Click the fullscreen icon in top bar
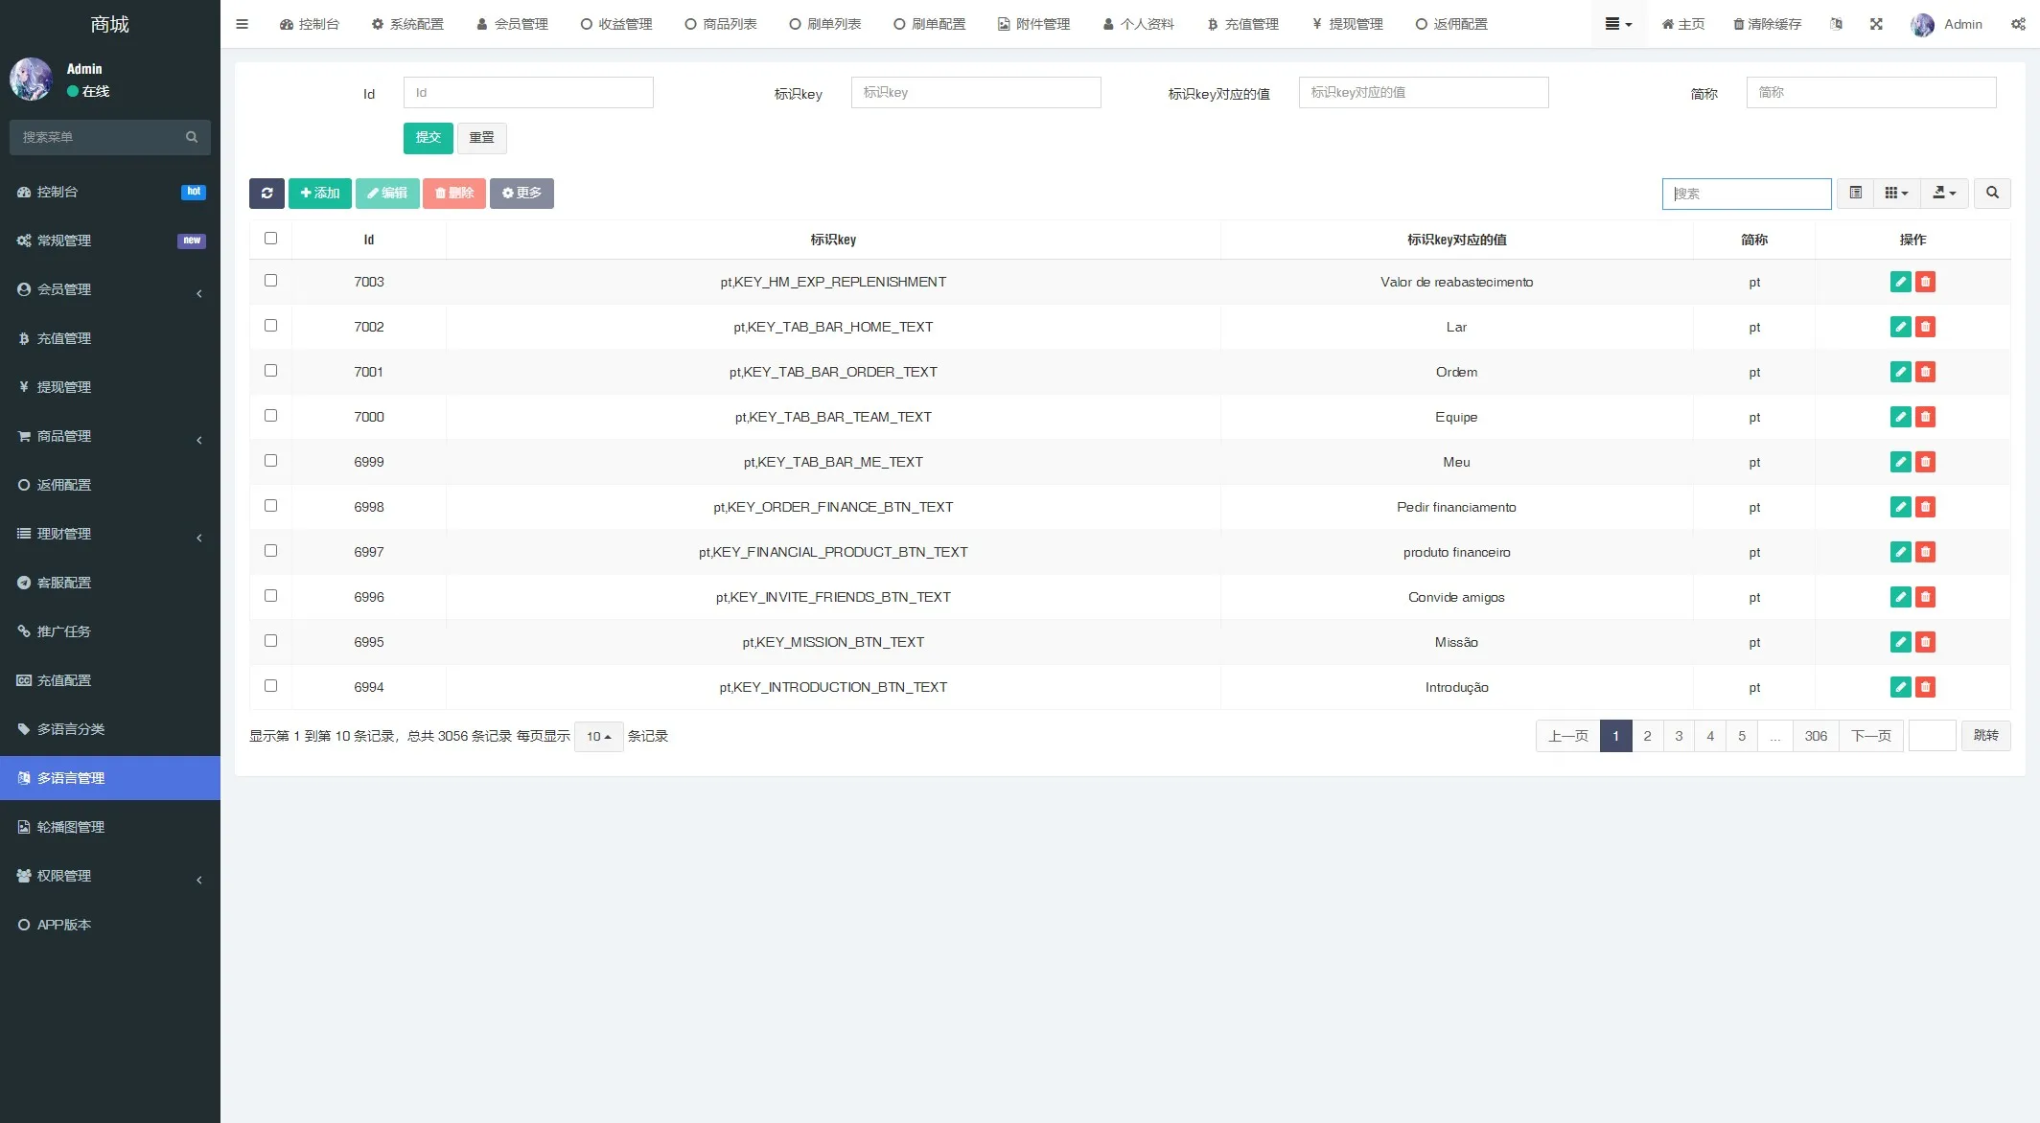Image resolution: width=2040 pixels, height=1123 pixels. pyautogui.click(x=1876, y=24)
